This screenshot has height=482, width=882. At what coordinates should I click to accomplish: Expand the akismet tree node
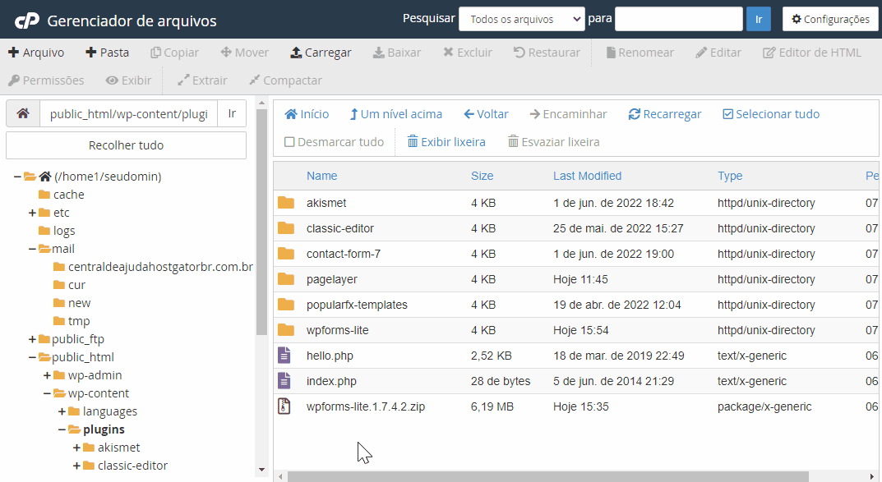click(x=76, y=448)
